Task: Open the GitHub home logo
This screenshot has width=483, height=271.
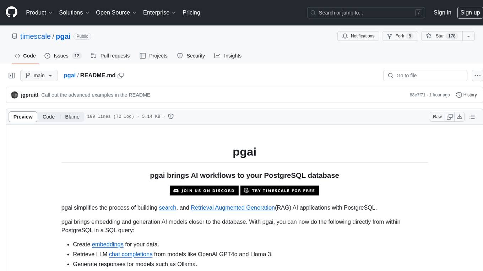Action: click(12, 12)
